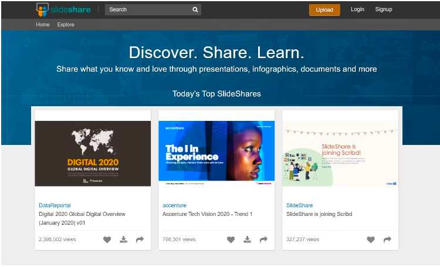
Task: Open title SlideShare is joining Scribd
Action: coord(319,214)
